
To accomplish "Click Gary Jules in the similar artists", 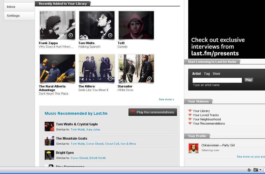I will [x=93, y=130].
